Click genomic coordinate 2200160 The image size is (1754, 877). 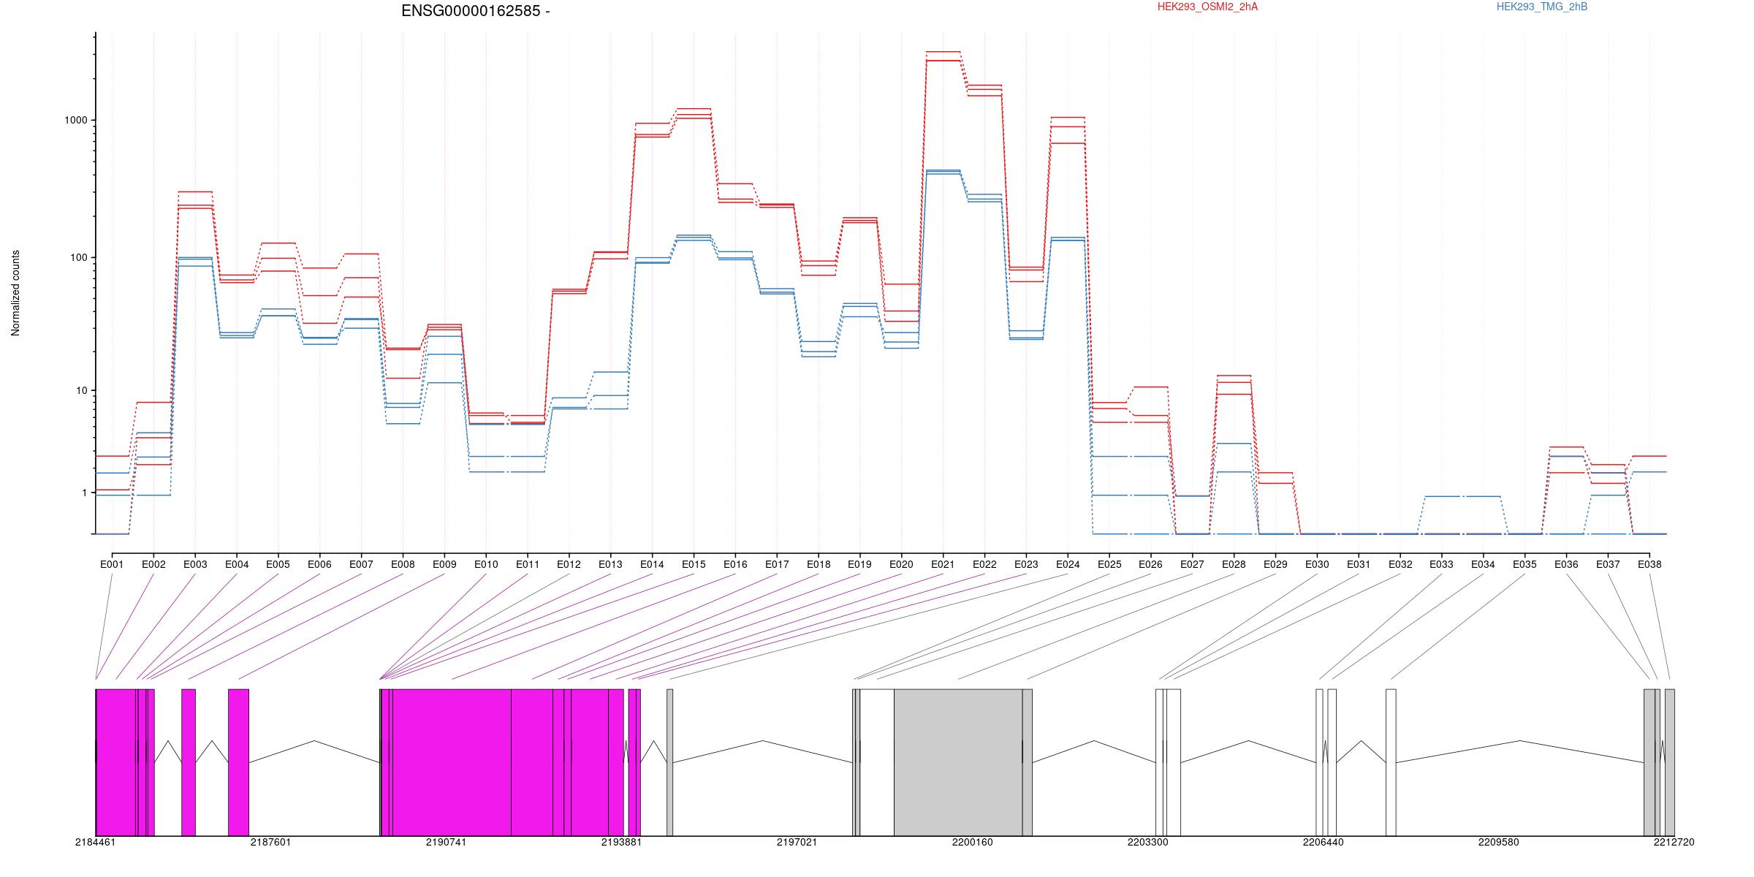click(x=972, y=842)
